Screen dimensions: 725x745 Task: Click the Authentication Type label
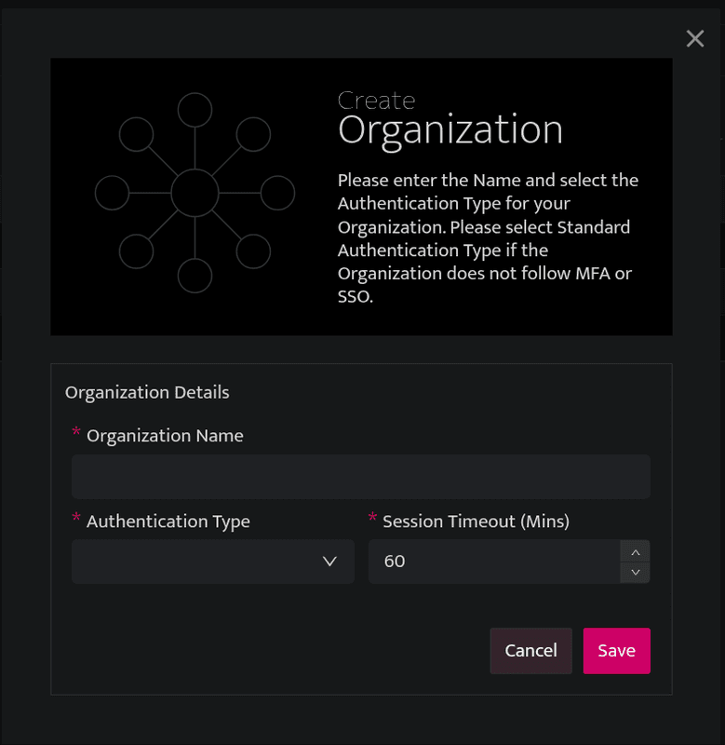click(168, 521)
